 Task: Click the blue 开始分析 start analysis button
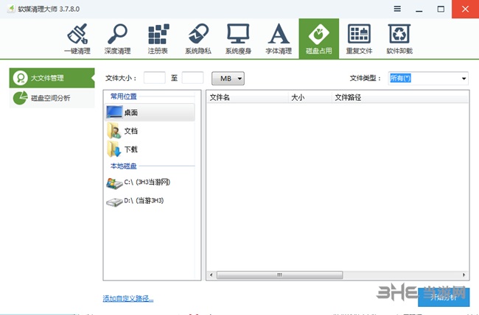pos(444,297)
